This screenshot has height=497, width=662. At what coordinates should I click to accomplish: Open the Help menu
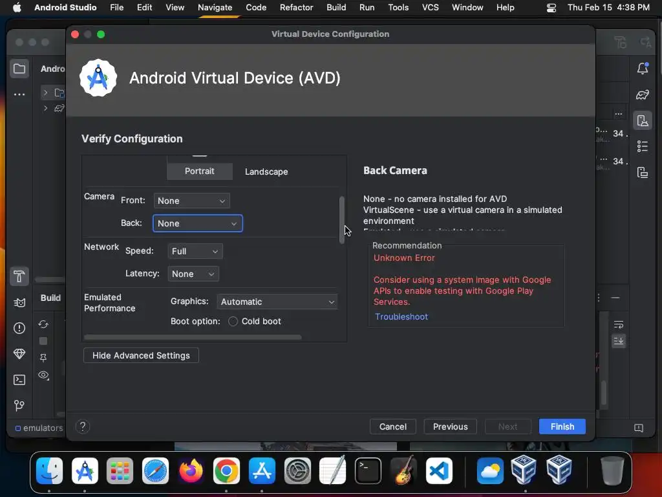coord(505,8)
